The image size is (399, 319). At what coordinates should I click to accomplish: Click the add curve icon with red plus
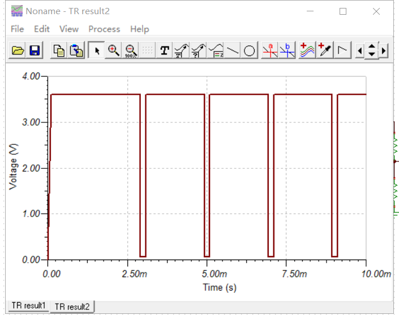307,50
